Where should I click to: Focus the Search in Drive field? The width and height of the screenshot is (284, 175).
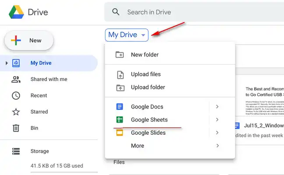click(x=194, y=12)
